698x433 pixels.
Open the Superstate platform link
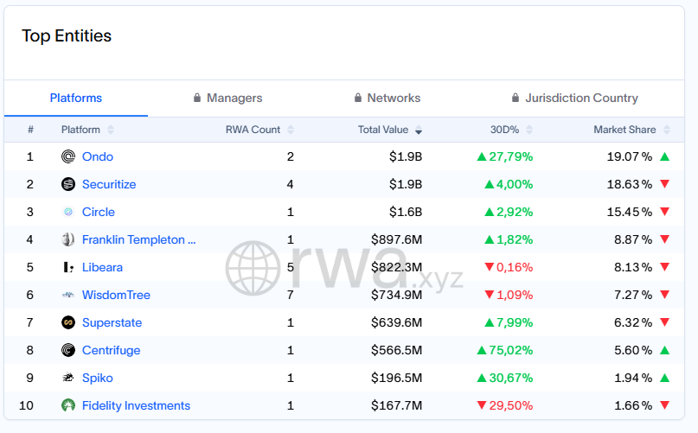point(112,322)
